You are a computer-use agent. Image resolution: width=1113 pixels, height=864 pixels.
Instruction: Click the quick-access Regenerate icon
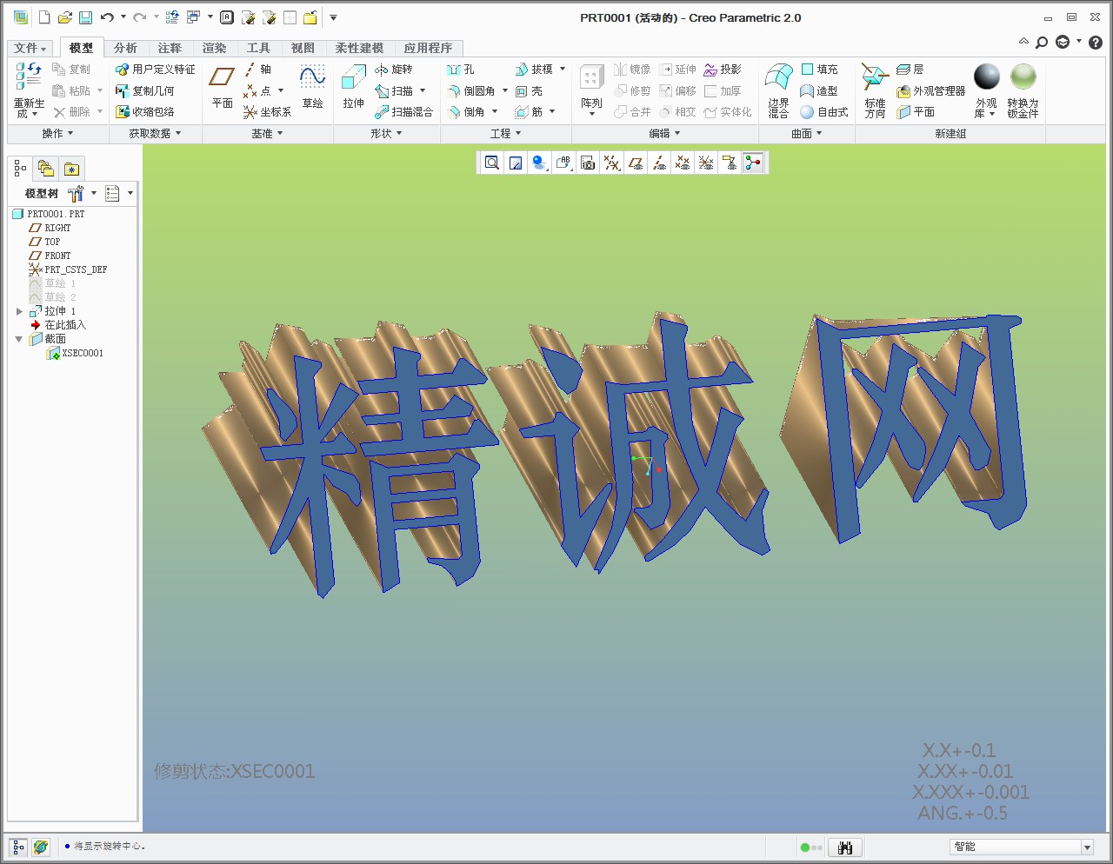coord(172,17)
